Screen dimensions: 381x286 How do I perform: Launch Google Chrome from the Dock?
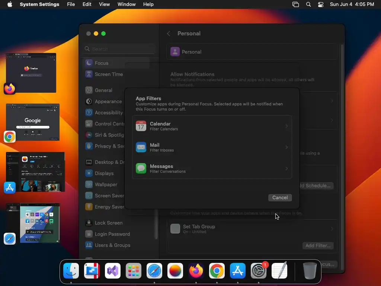pyautogui.click(x=217, y=271)
